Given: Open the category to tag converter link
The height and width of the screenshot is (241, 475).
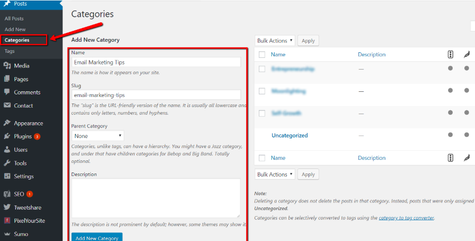Looking at the screenshot, I should [x=406, y=218].
